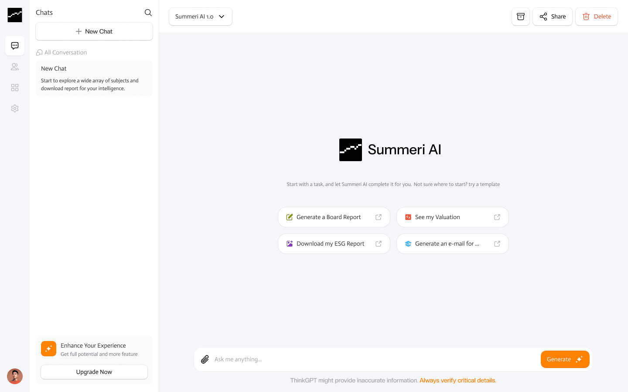
Task: Delete the current chat
Action: (x=597, y=17)
